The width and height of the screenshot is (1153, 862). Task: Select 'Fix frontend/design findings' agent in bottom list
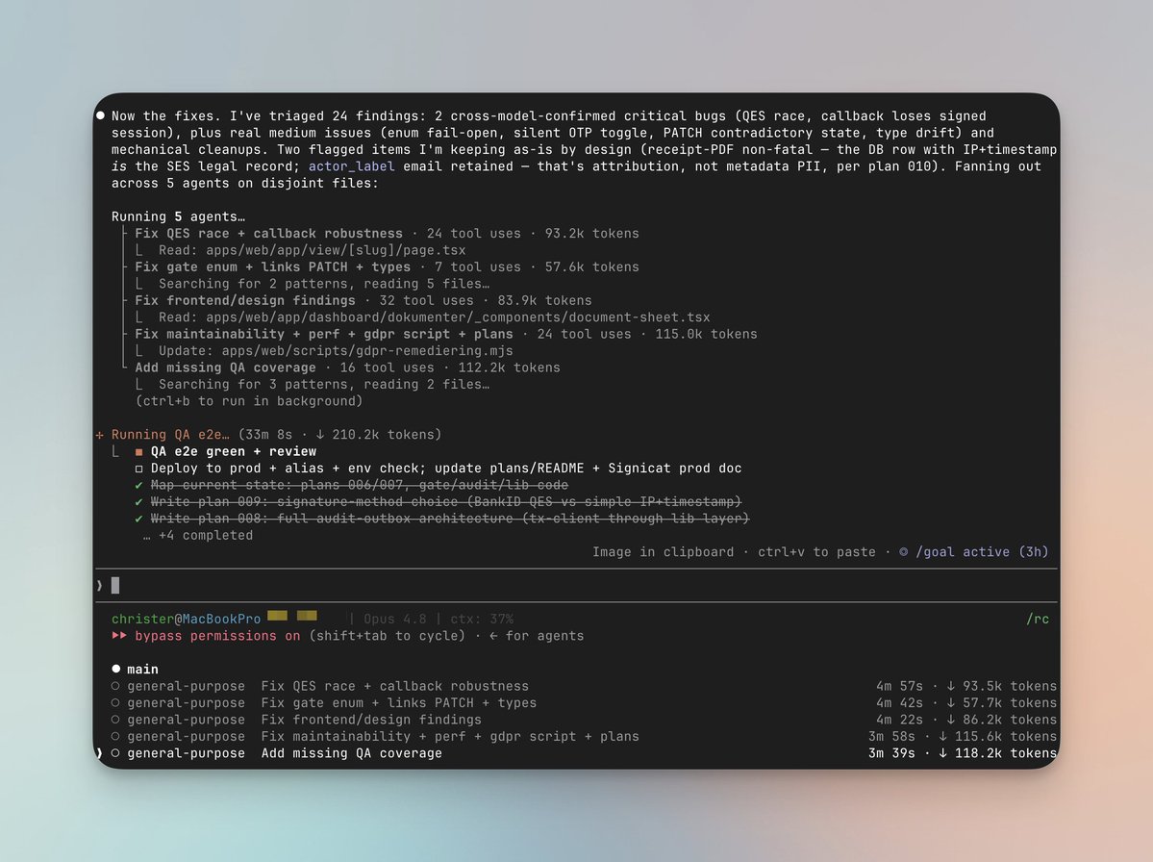584,720
